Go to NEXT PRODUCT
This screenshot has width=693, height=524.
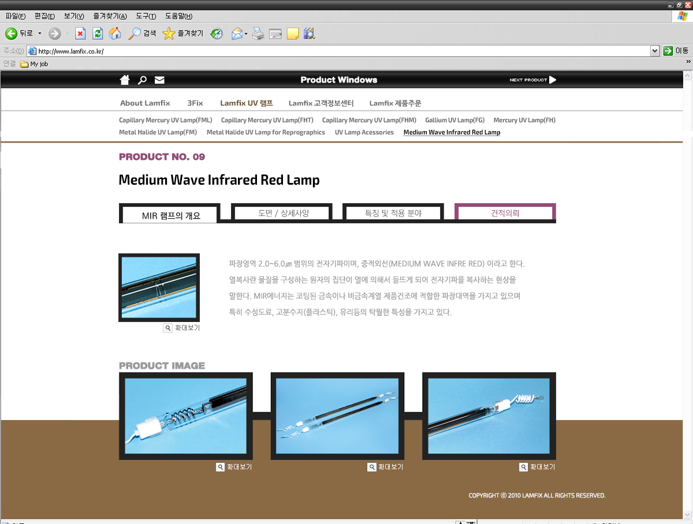(532, 80)
